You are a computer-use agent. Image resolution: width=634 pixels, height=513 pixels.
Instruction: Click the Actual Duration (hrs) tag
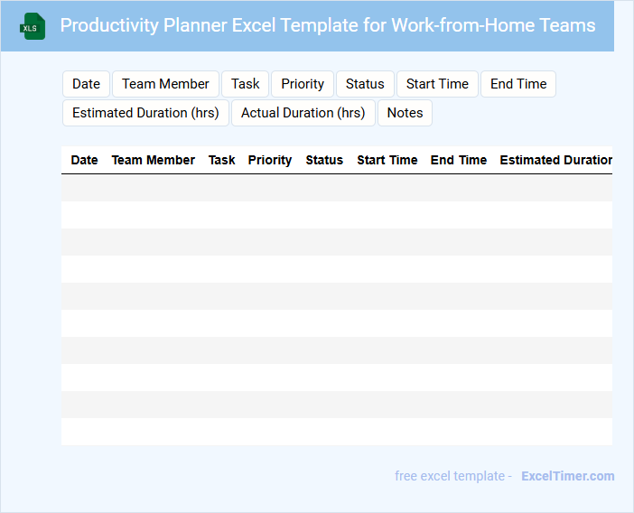click(303, 113)
